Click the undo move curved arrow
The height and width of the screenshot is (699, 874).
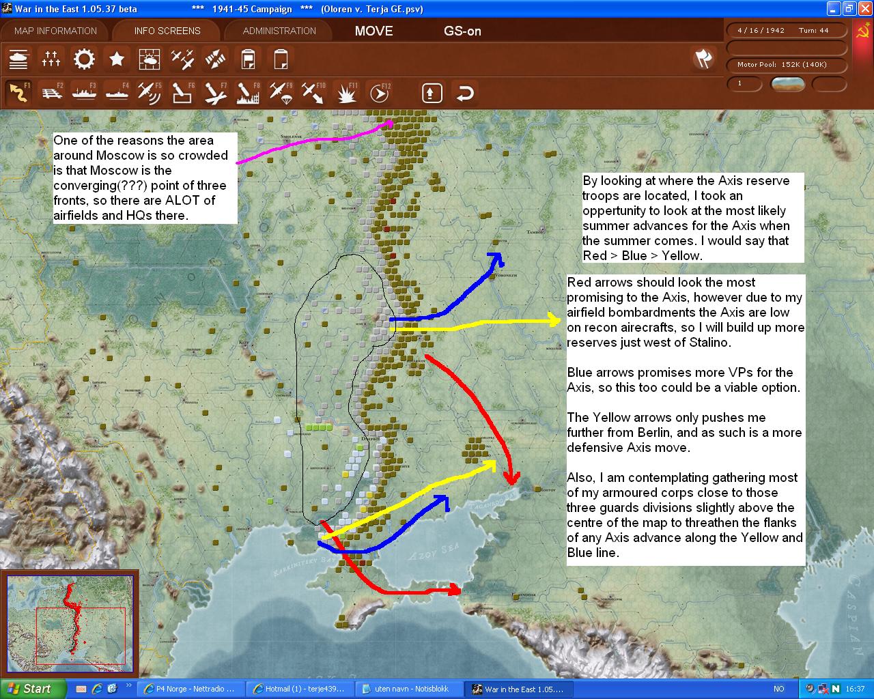(x=465, y=93)
